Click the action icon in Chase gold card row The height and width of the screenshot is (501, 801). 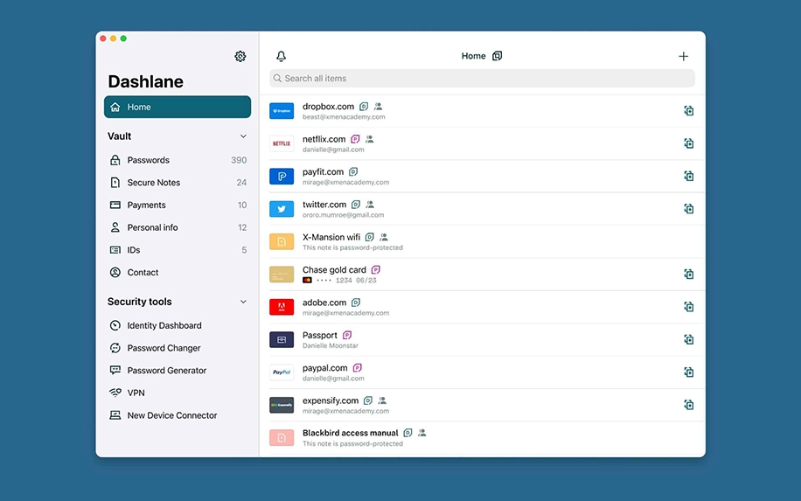688,274
